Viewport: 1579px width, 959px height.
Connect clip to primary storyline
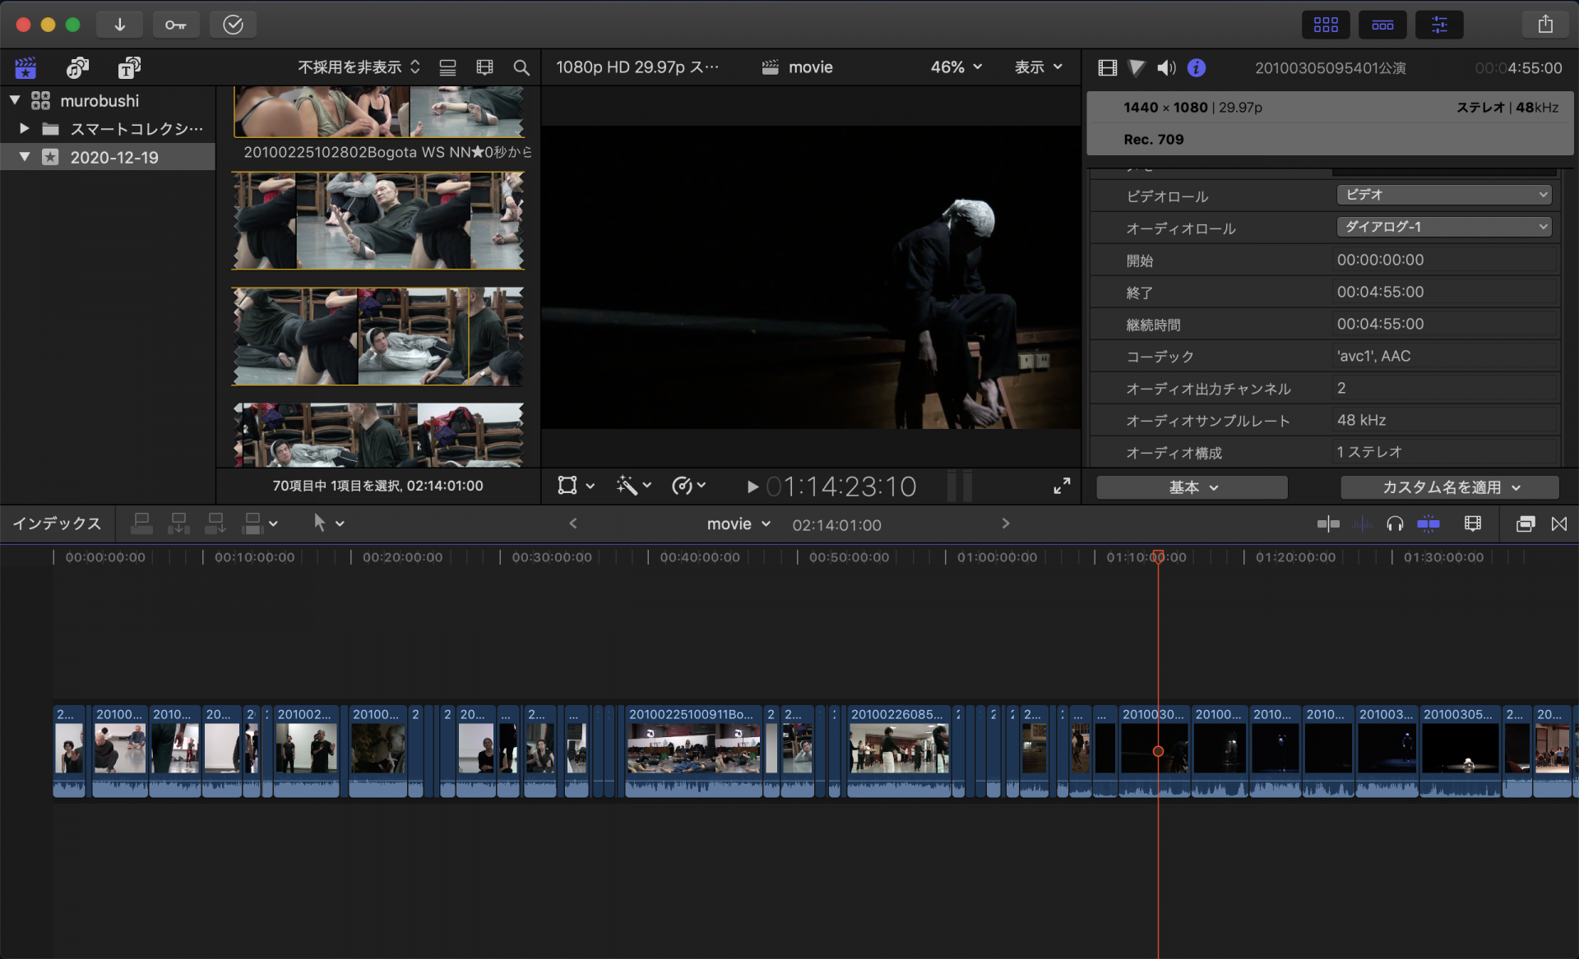[x=141, y=523]
